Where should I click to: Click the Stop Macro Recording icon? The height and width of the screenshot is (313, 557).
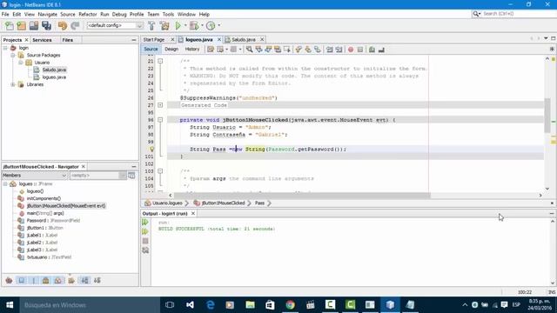[360, 50]
